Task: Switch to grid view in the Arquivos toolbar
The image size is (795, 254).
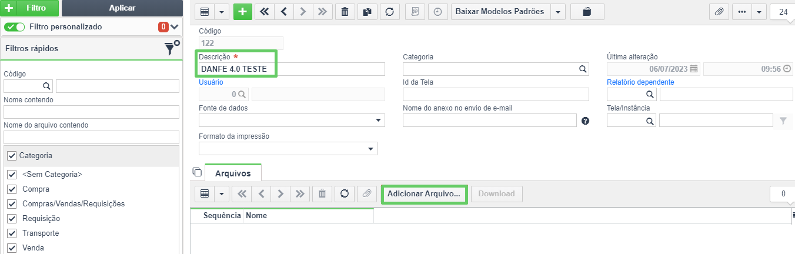Action: click(204, 193)
